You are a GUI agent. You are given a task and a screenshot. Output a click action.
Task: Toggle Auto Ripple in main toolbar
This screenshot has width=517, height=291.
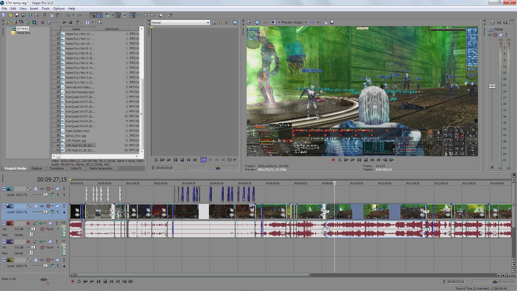[x=107, y=15]
